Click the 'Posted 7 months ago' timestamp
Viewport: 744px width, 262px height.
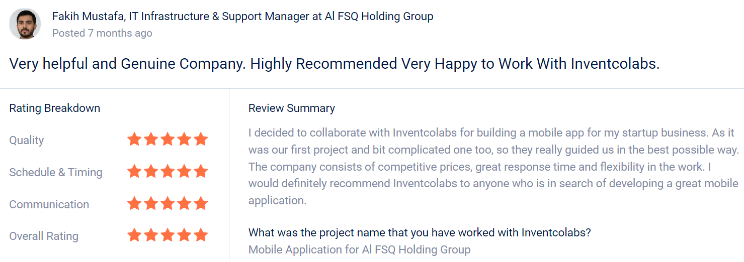coord(102,33)
